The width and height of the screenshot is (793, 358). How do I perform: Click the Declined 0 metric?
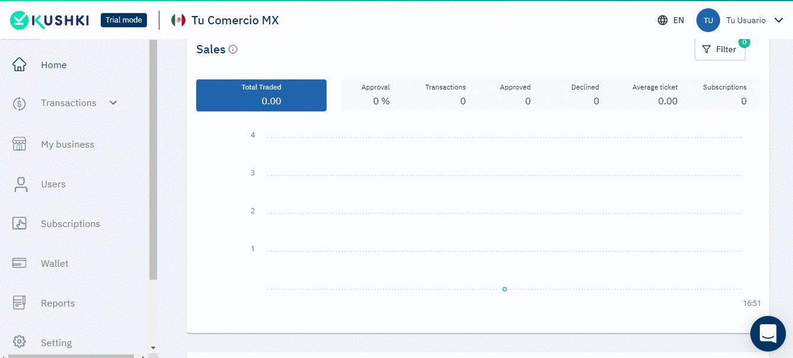tap(585, 95)
